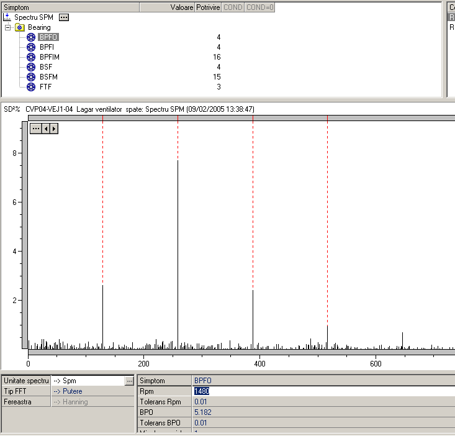Screen dimensions: 455x436
Task: Click the BPFI bearing symptom icon
Action: [31, 47]
